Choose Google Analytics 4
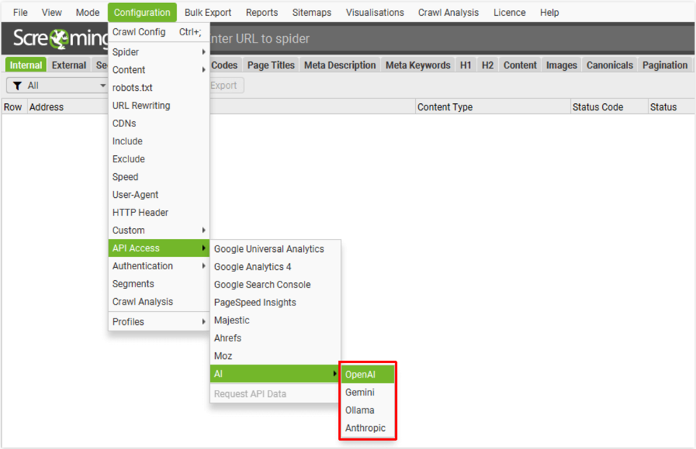Viewport: 696px width, 449px height. tap(275, 266)
